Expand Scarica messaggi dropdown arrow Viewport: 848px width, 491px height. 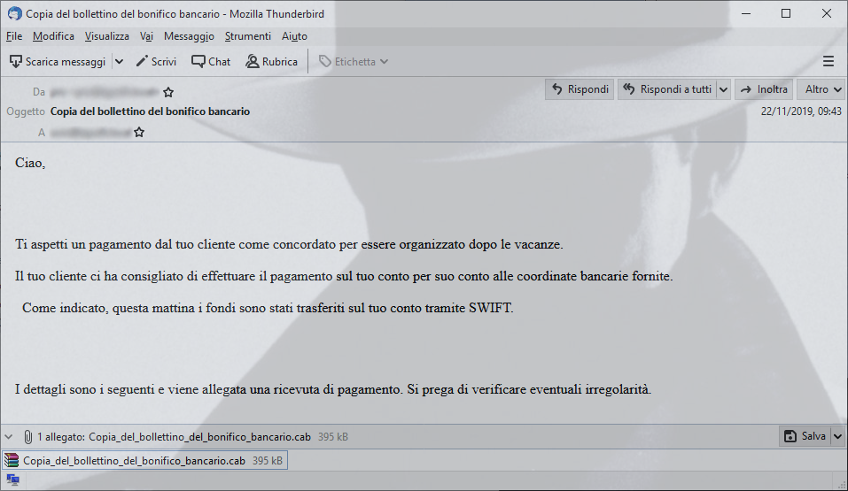(x=119, y=62)
